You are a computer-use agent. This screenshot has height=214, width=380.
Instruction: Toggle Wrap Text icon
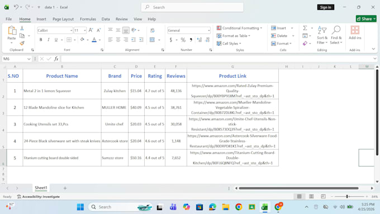[x=153, y=30]
